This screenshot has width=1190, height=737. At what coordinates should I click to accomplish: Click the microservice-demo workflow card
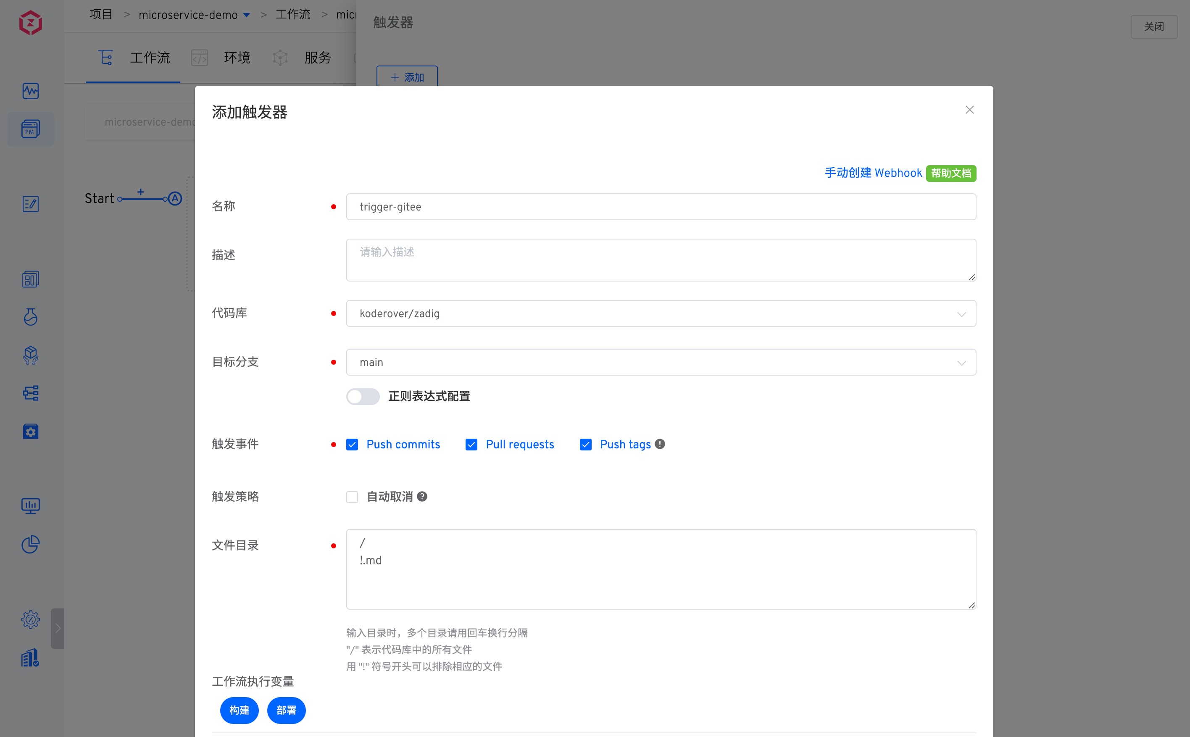pyautogui.click(x=140, y=122)
